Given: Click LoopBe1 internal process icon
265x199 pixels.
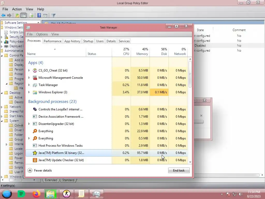Looking at the screenshot, I should point(35,109).
